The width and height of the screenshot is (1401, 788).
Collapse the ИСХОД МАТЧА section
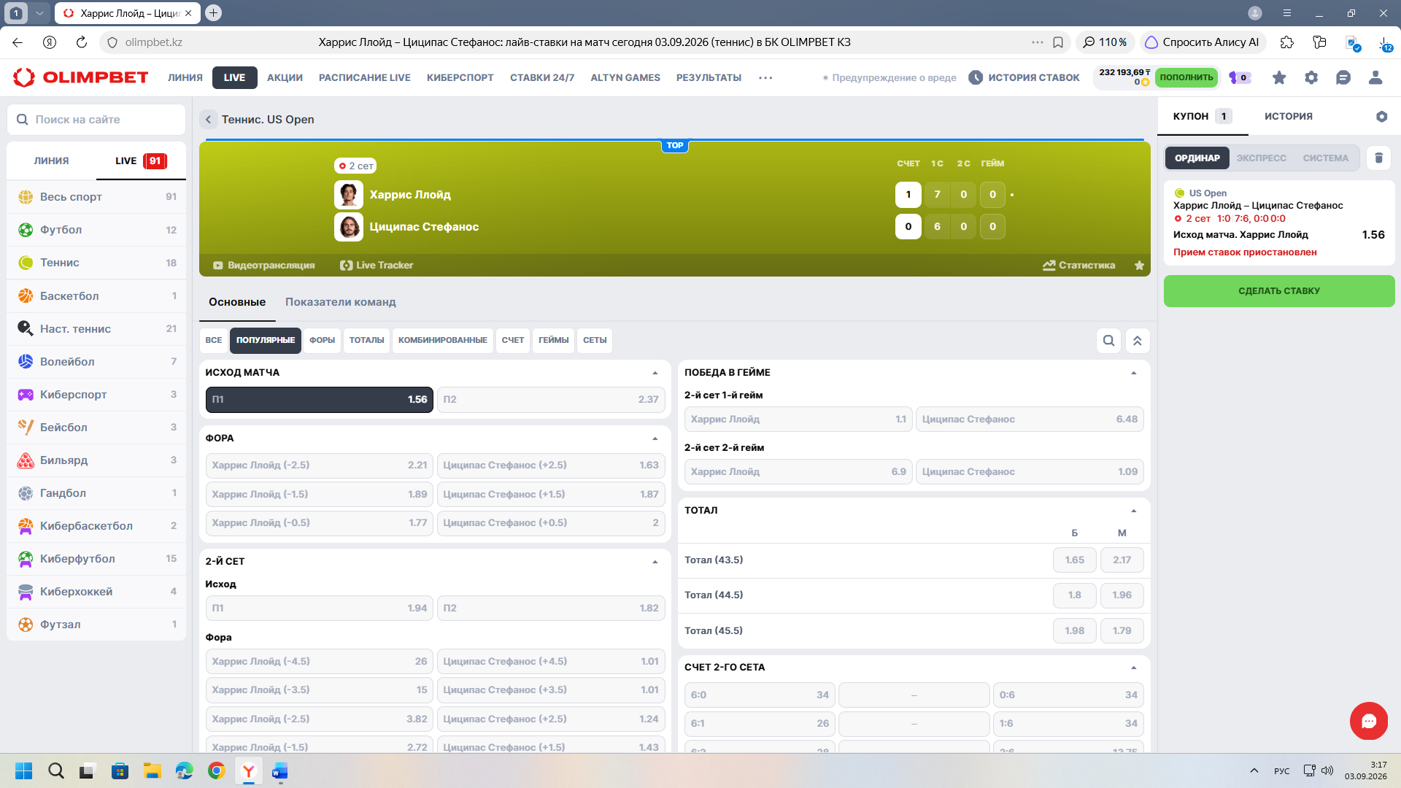(655, 373)
